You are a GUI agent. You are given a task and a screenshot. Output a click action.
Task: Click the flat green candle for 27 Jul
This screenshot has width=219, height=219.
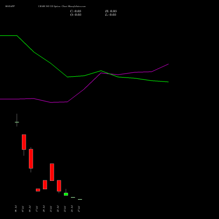(80, 199)
